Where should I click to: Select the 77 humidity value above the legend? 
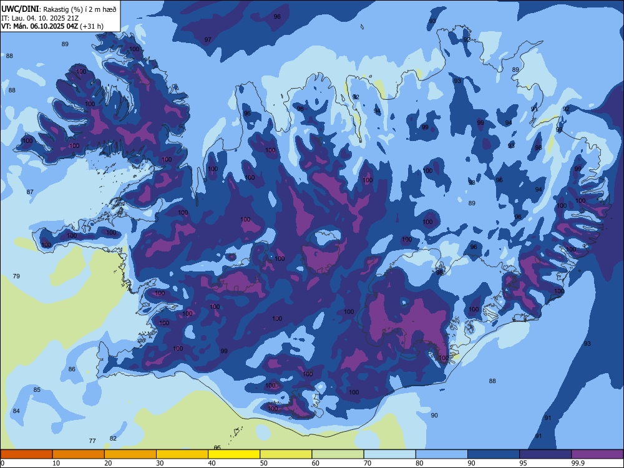point(92,441)
